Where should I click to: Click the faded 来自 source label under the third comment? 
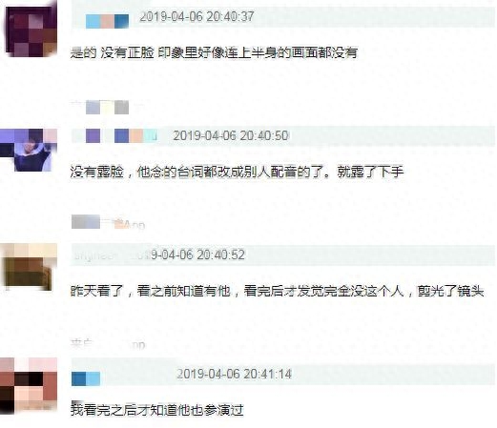click(108, 344)
